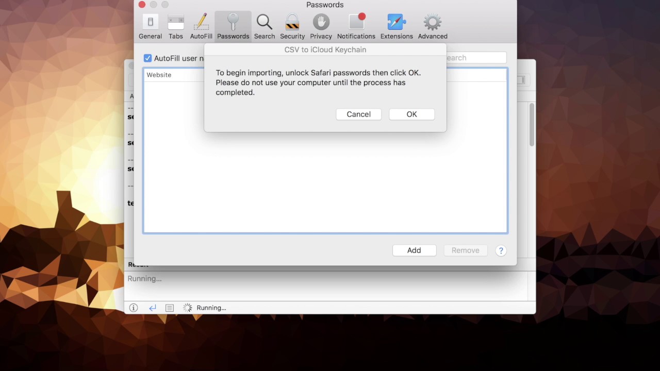660x371 pixels.
Task: Click the help question mark button
Action: point(501,250)
